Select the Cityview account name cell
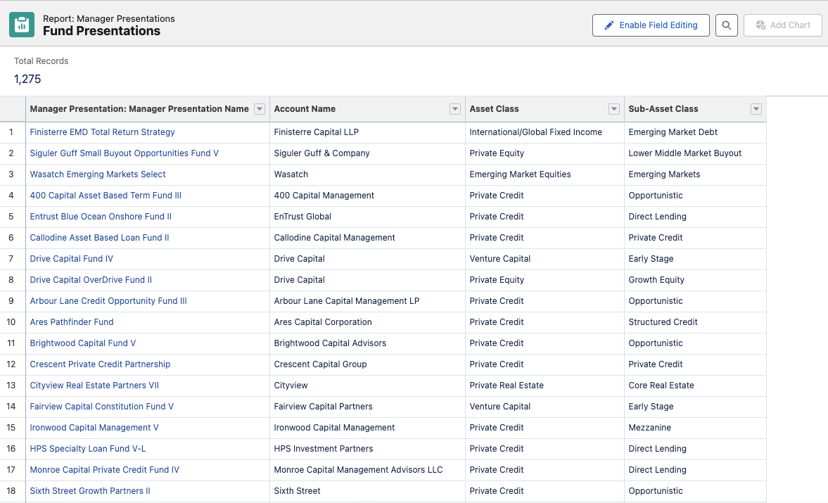 click(291, 386)
